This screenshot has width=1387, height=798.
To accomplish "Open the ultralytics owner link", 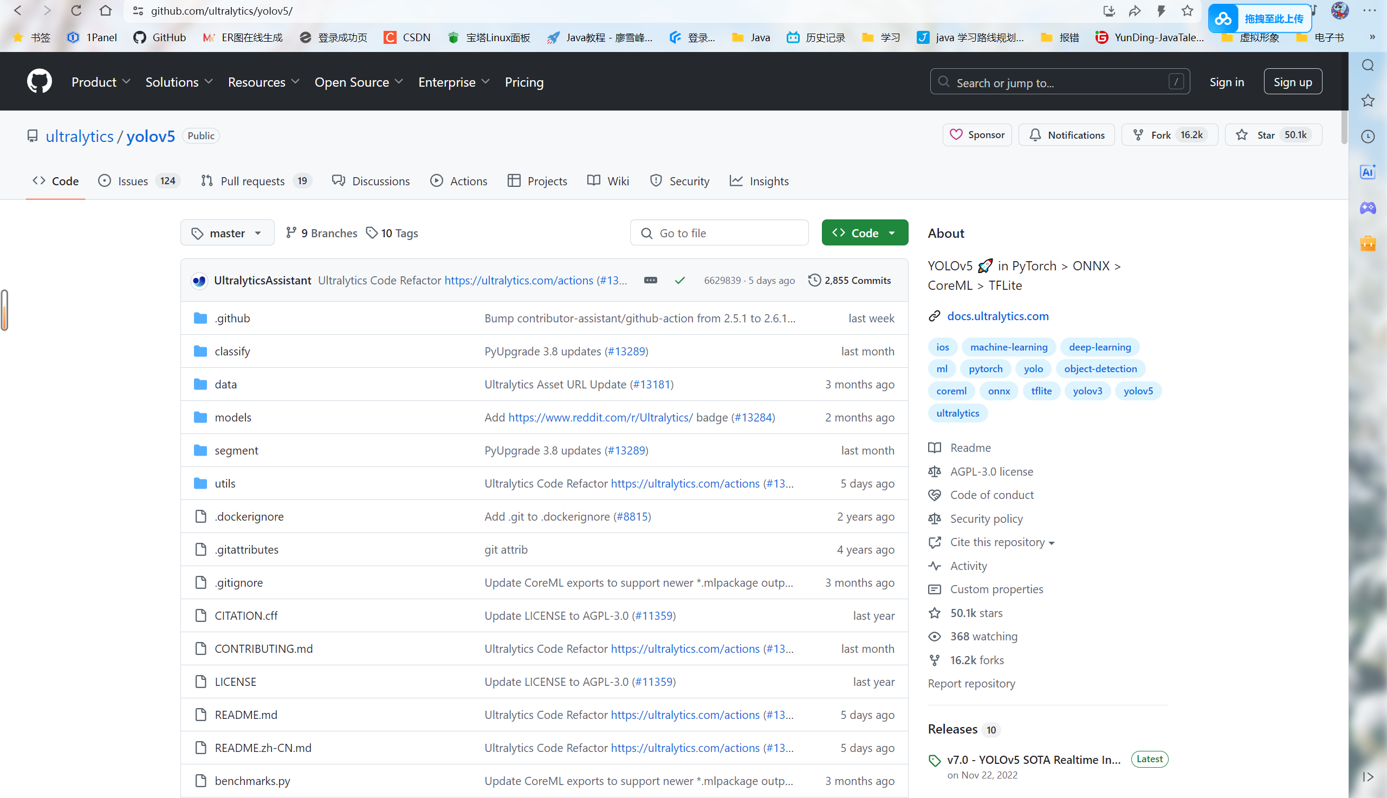I will [80, 135].
